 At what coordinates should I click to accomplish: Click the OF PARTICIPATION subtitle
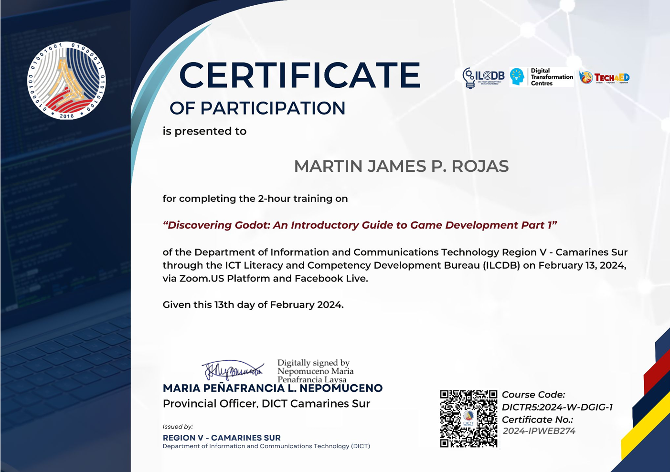coord(257,108)
